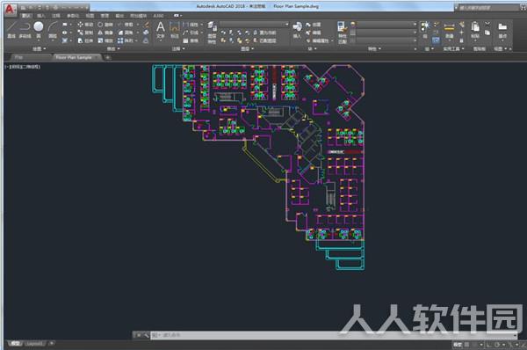Click the Group objects tool

pyautogui.click(x=425, y=30)
